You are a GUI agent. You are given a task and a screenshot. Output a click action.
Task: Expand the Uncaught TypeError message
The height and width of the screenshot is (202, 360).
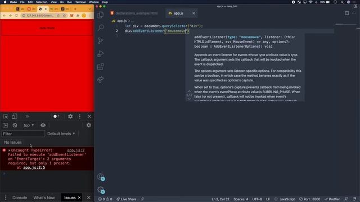point(10,150)
